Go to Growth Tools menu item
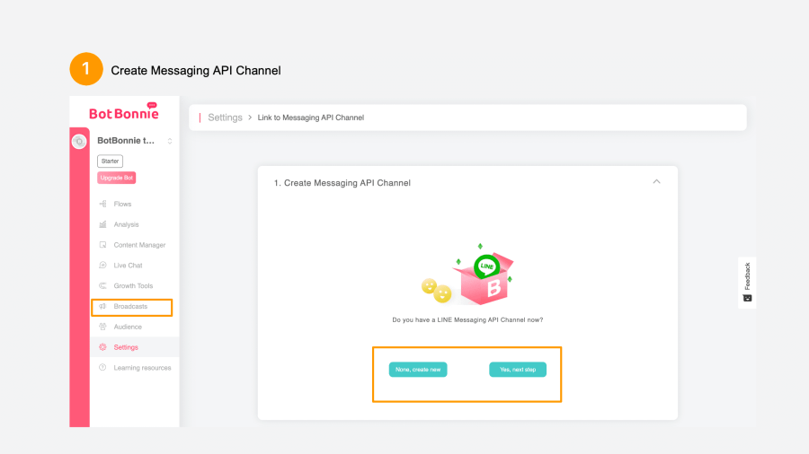The image size is (809, 454). click(x=133, y=285)
